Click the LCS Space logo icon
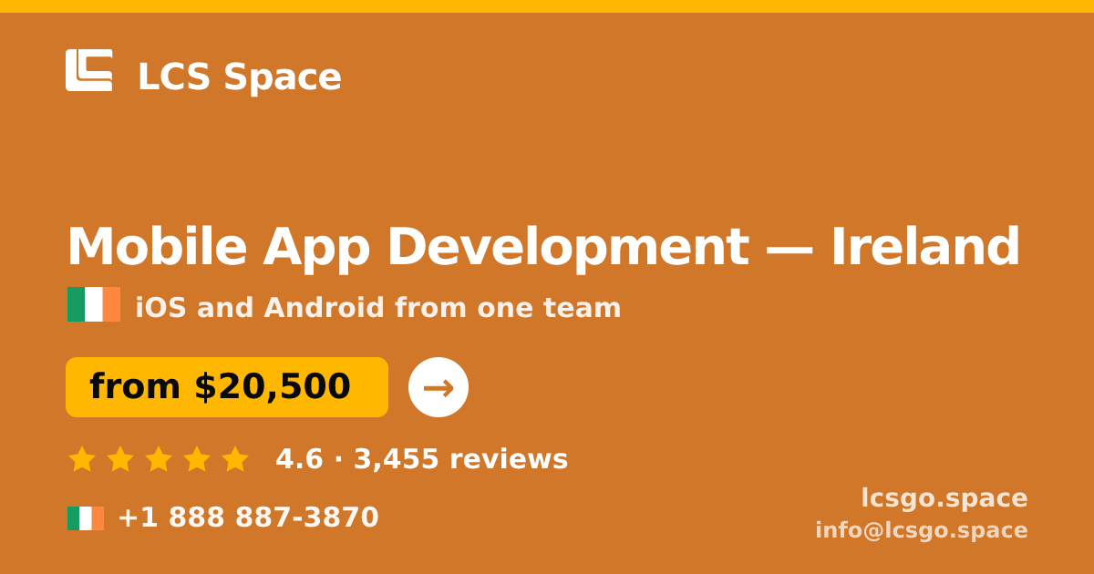This screenshot has width=1094, height=574. [x=89, y=70]
